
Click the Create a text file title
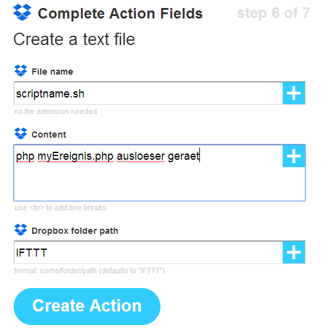pos(74,39)
